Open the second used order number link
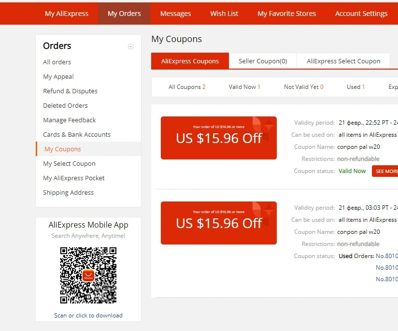The image size is (398, 331). pyautogui.click(x=386, y=268)
